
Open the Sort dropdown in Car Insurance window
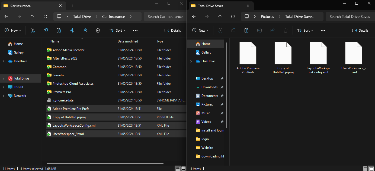[117, 31]
